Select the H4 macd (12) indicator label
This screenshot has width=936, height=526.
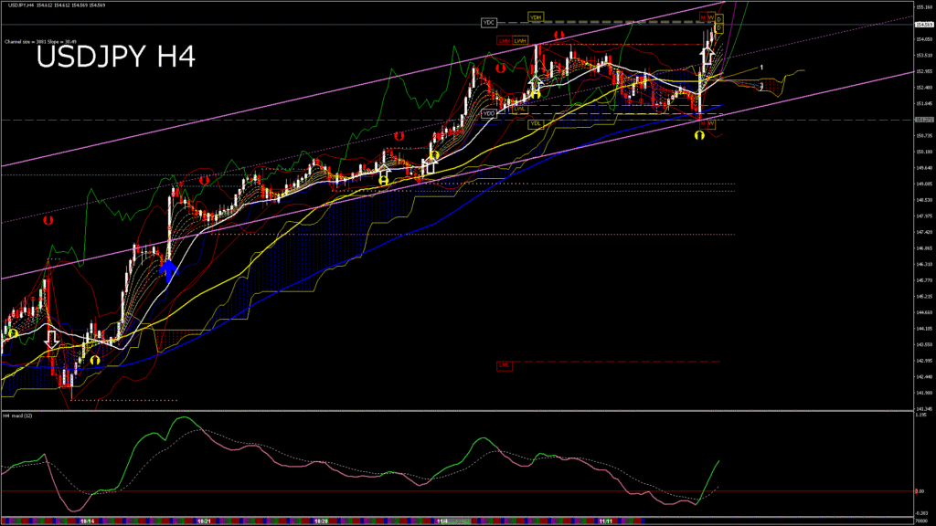point(19,416)
